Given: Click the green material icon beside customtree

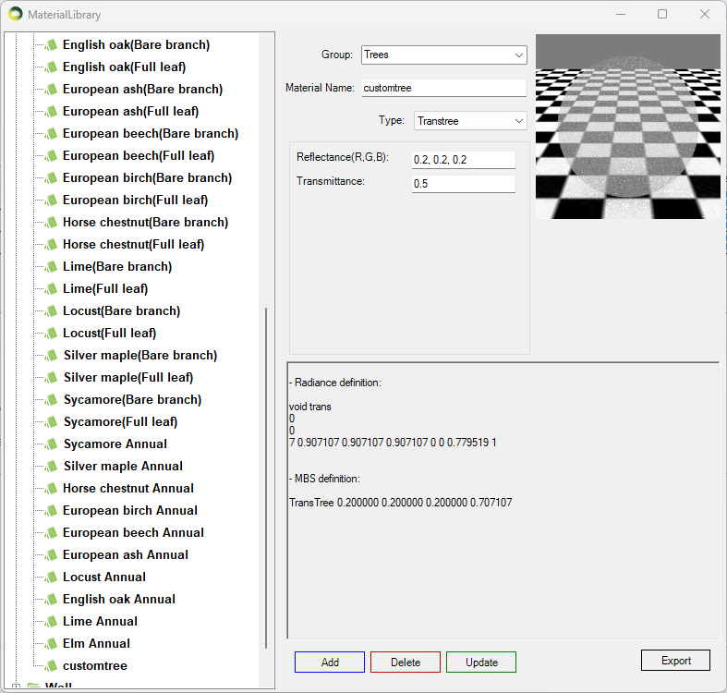Looking at the screenshot, I should 52,665.
